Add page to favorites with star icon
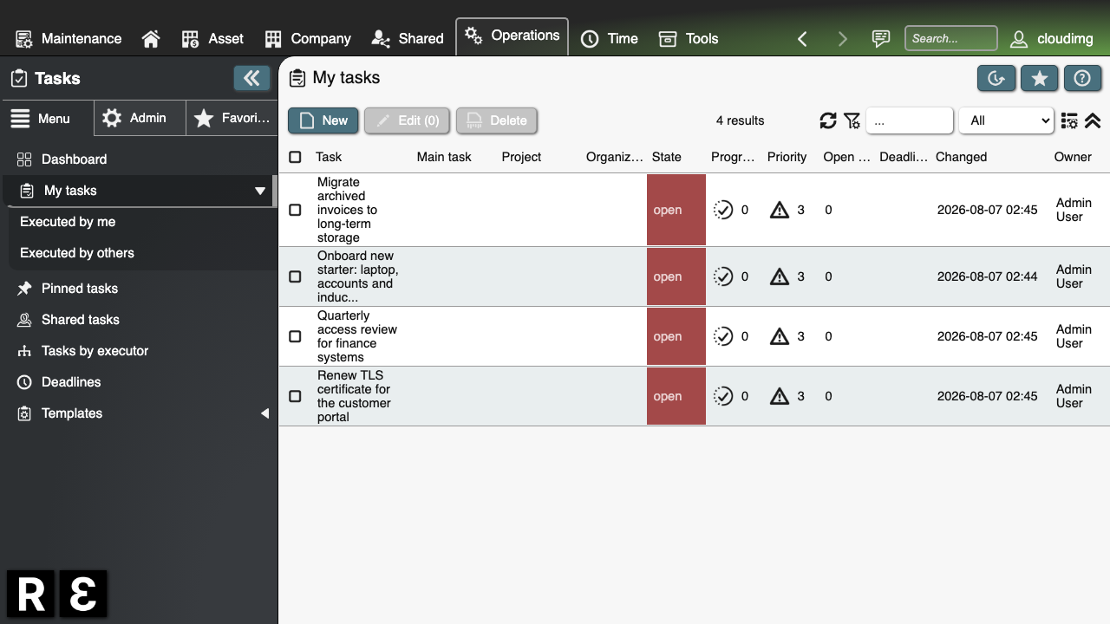This screenshot has width=1110, height=624. 1039,78
